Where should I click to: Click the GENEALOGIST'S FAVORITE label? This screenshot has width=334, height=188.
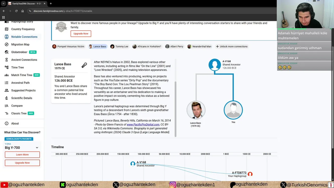19,139
